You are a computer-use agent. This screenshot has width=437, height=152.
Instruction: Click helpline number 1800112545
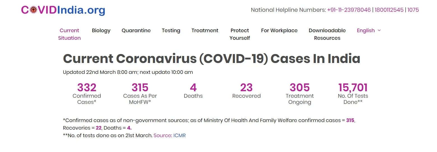389,10
